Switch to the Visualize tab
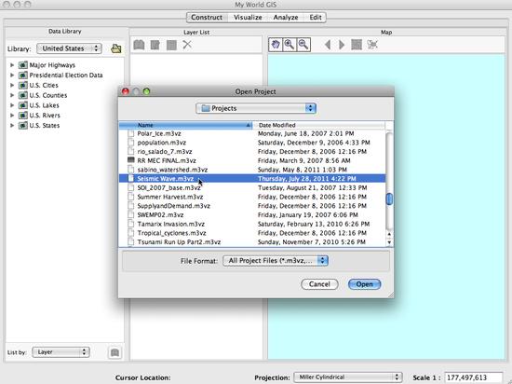Screen dimensions: 512x384 248,18
